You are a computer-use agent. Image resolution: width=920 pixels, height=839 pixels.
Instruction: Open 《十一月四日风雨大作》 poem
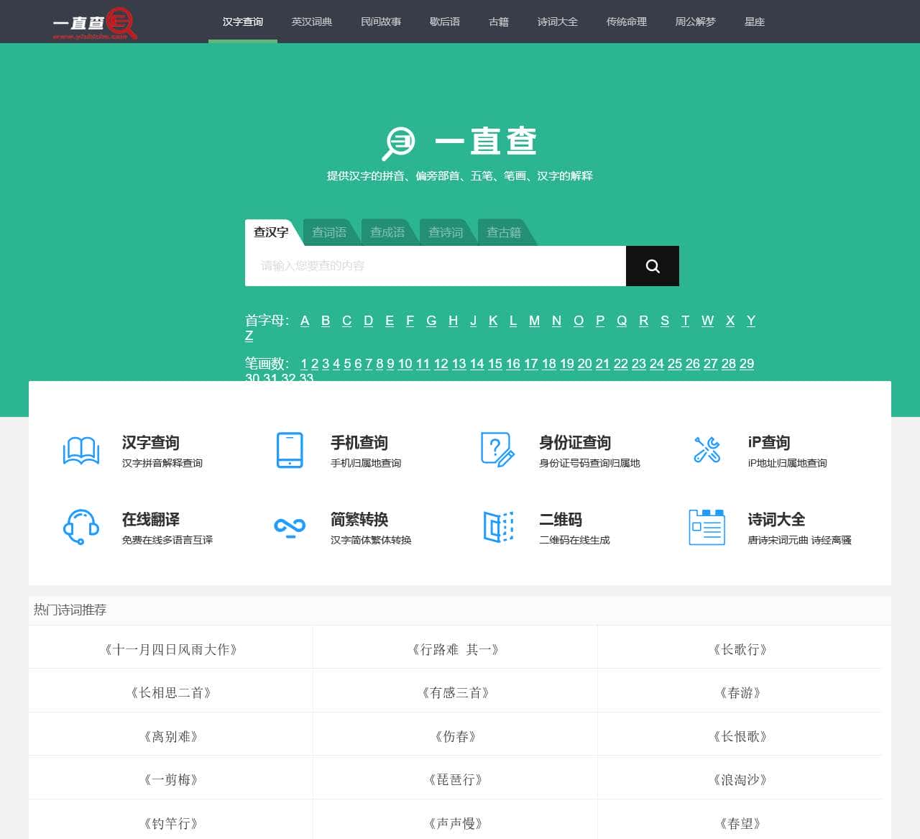pyautogui.click(x=170, y=649)
